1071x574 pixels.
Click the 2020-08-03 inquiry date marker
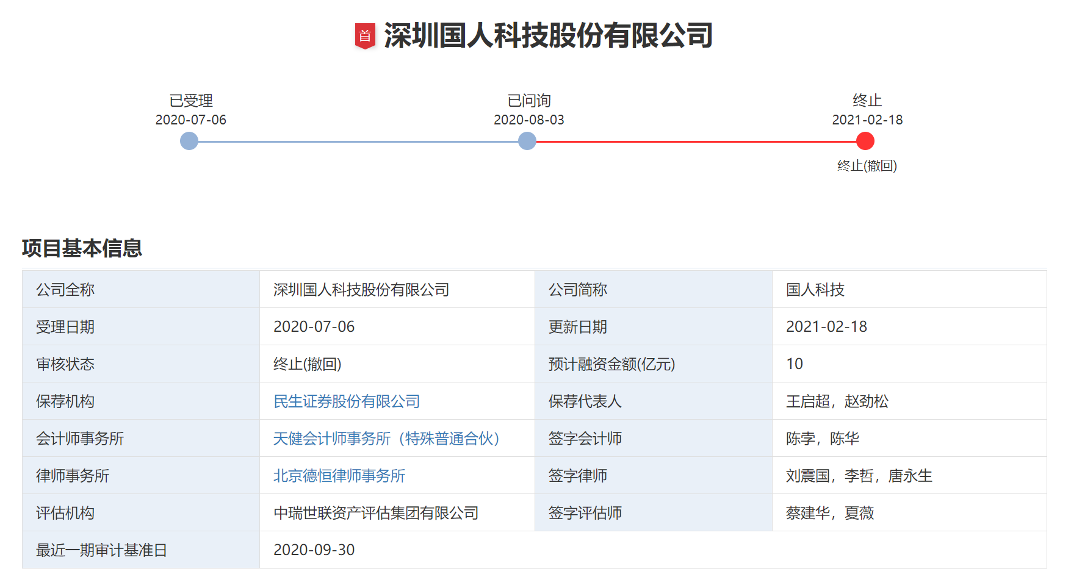click(x=528, y=120)
